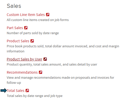Click the 'Total sales by date range and job type' text
The image size is (121, 102).
(34, 96)
